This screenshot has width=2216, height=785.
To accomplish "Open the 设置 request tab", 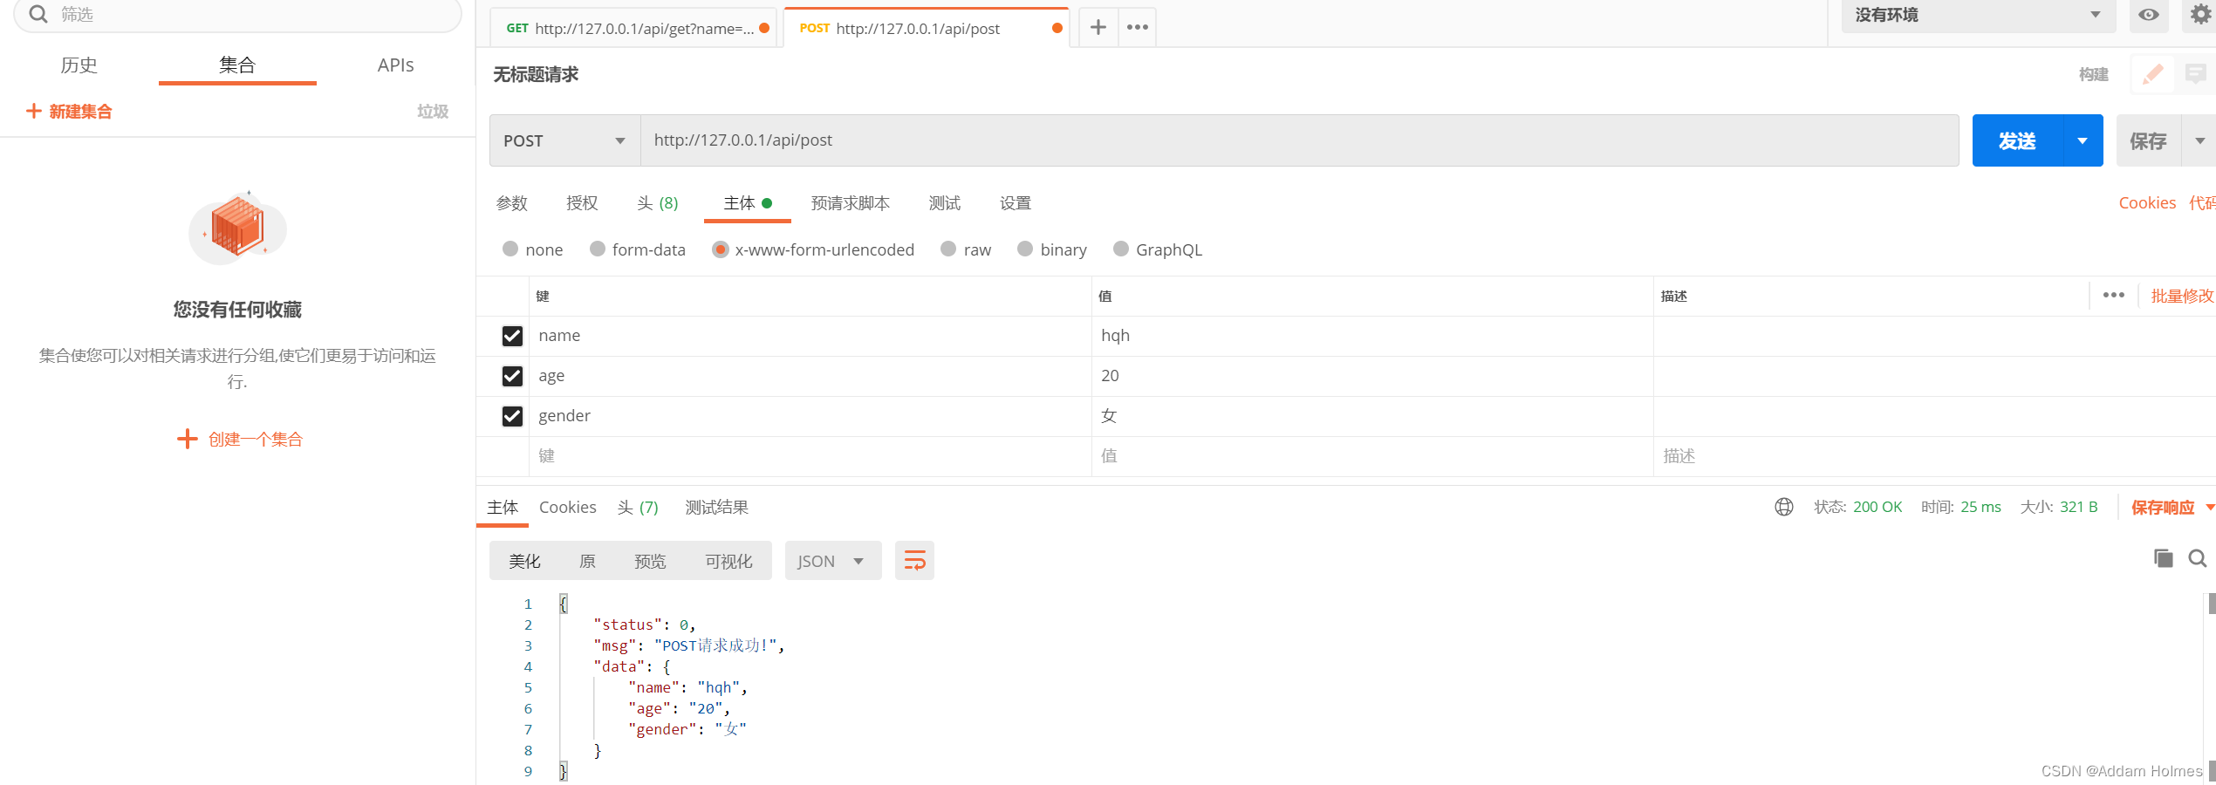I will click(x=1016, y=202).
